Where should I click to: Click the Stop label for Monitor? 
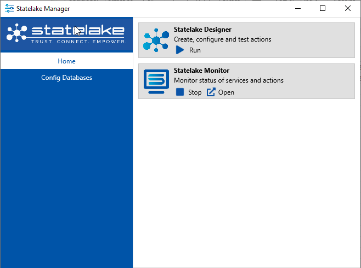(195, 92)
